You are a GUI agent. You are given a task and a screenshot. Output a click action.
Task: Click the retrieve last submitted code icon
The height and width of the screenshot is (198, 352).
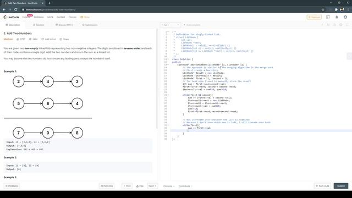(x=328, y=25)
